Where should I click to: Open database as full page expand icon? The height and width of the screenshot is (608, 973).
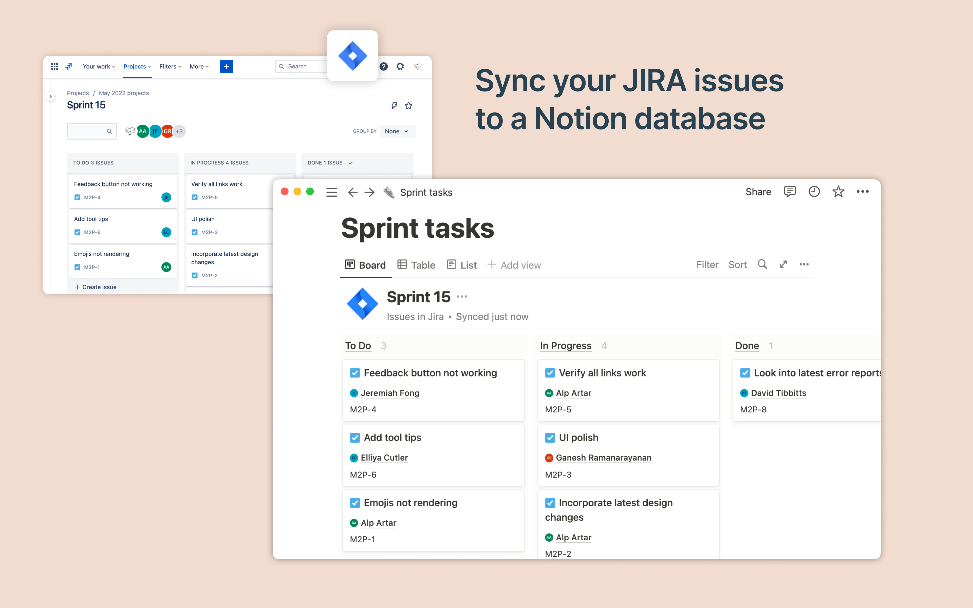[x=783, y=264]
